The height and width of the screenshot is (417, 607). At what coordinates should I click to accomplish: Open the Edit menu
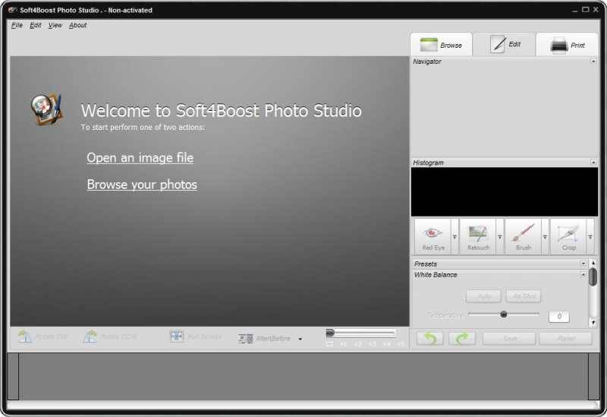point(35,25)
